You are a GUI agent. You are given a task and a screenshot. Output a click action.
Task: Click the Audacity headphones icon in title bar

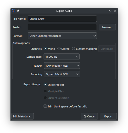pos(13,11)
